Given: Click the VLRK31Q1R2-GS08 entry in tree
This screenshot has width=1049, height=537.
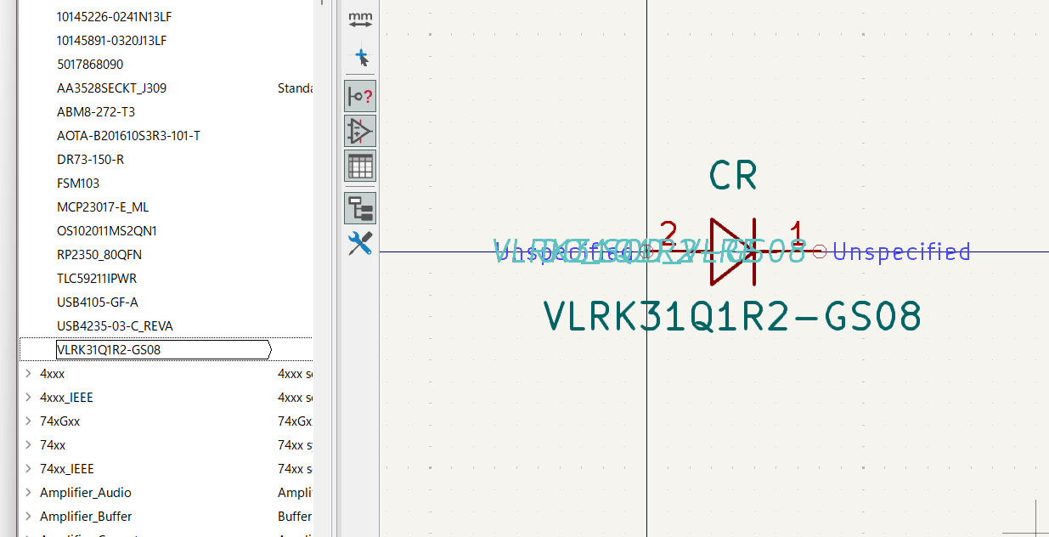Looking at the screenshot, I should click(109, 350).
